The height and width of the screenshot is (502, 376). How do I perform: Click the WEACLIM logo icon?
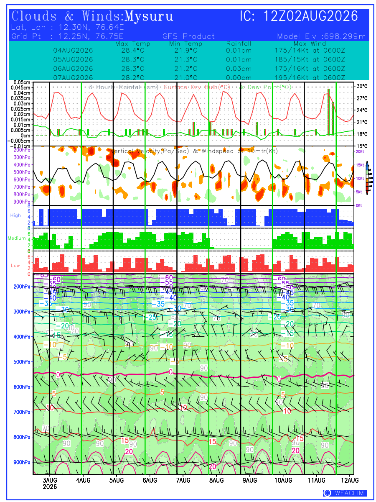point(327,493)
